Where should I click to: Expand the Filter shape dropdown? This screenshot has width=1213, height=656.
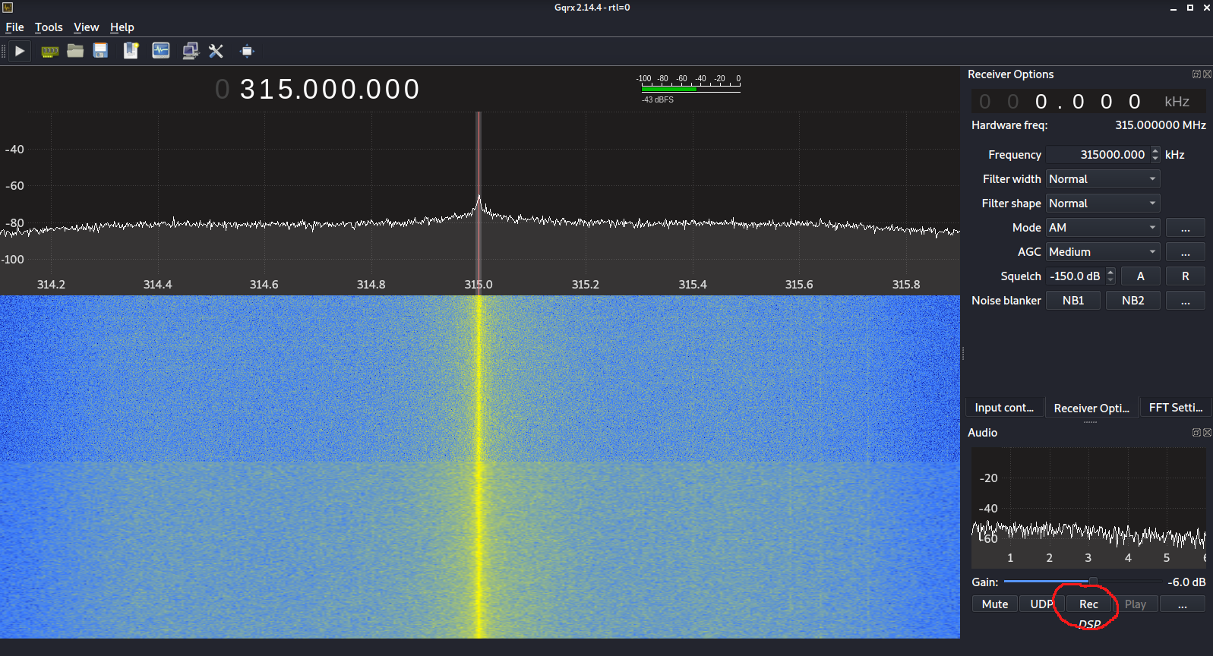point(1103,203)
